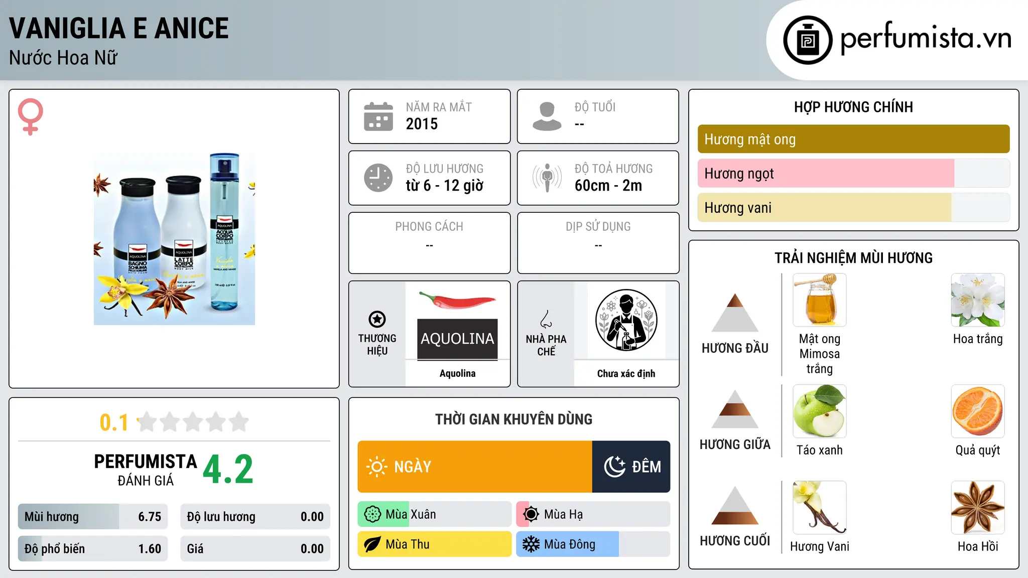Click the sillage value 60cm - 2m
This screenshot has height=578, width=1028.
[608, 186]
